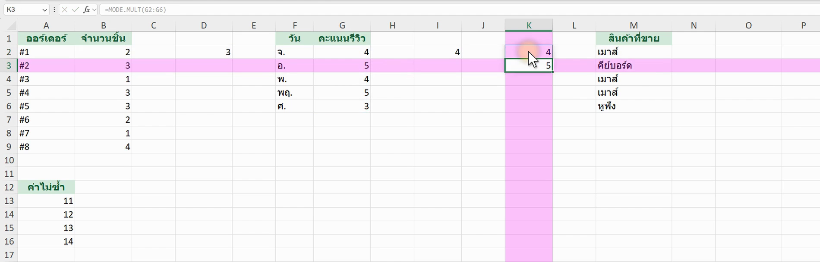This screenshot has width=820, height=262.
Task: Select unique value 11 cell
Action: [x=46, y=201]
